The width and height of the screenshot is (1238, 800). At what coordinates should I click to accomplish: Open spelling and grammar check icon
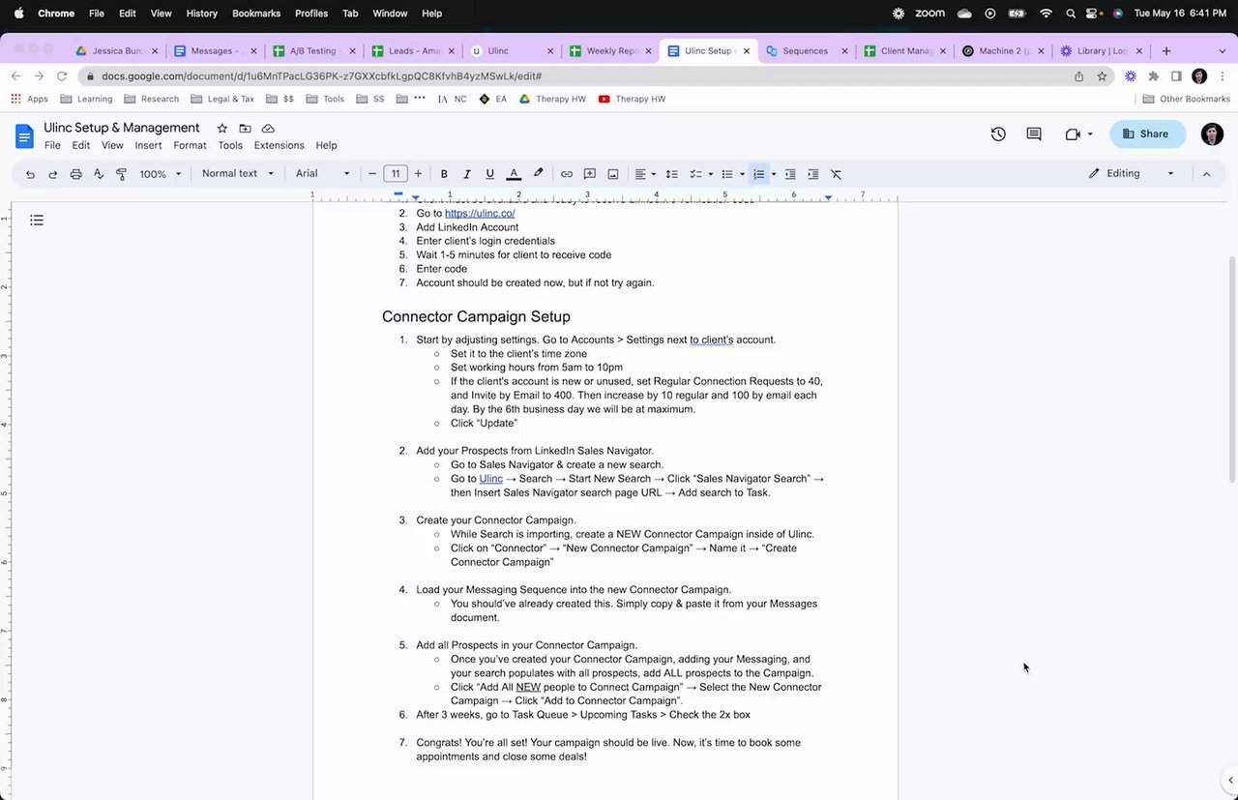99,174
